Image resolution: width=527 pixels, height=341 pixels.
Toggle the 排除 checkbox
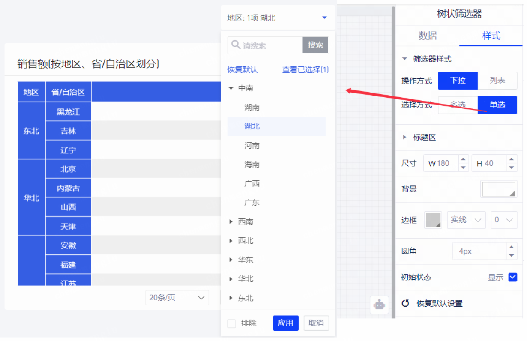[232, 323]
